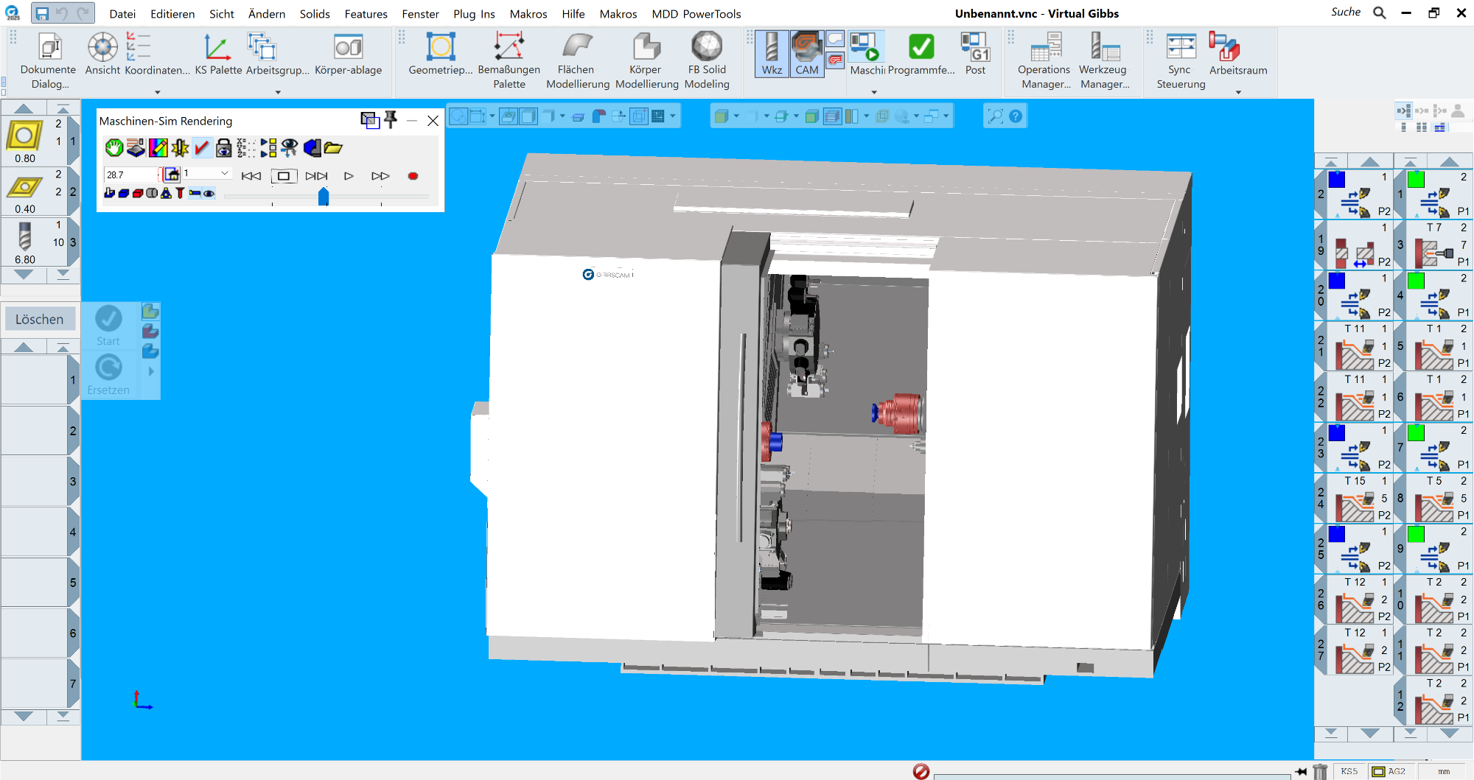The image size is (1474, 780).
Task: Click the padlock view icon in sim panel
Action: [224, 148]
